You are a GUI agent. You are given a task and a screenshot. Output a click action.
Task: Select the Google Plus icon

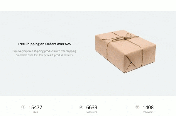137,107
